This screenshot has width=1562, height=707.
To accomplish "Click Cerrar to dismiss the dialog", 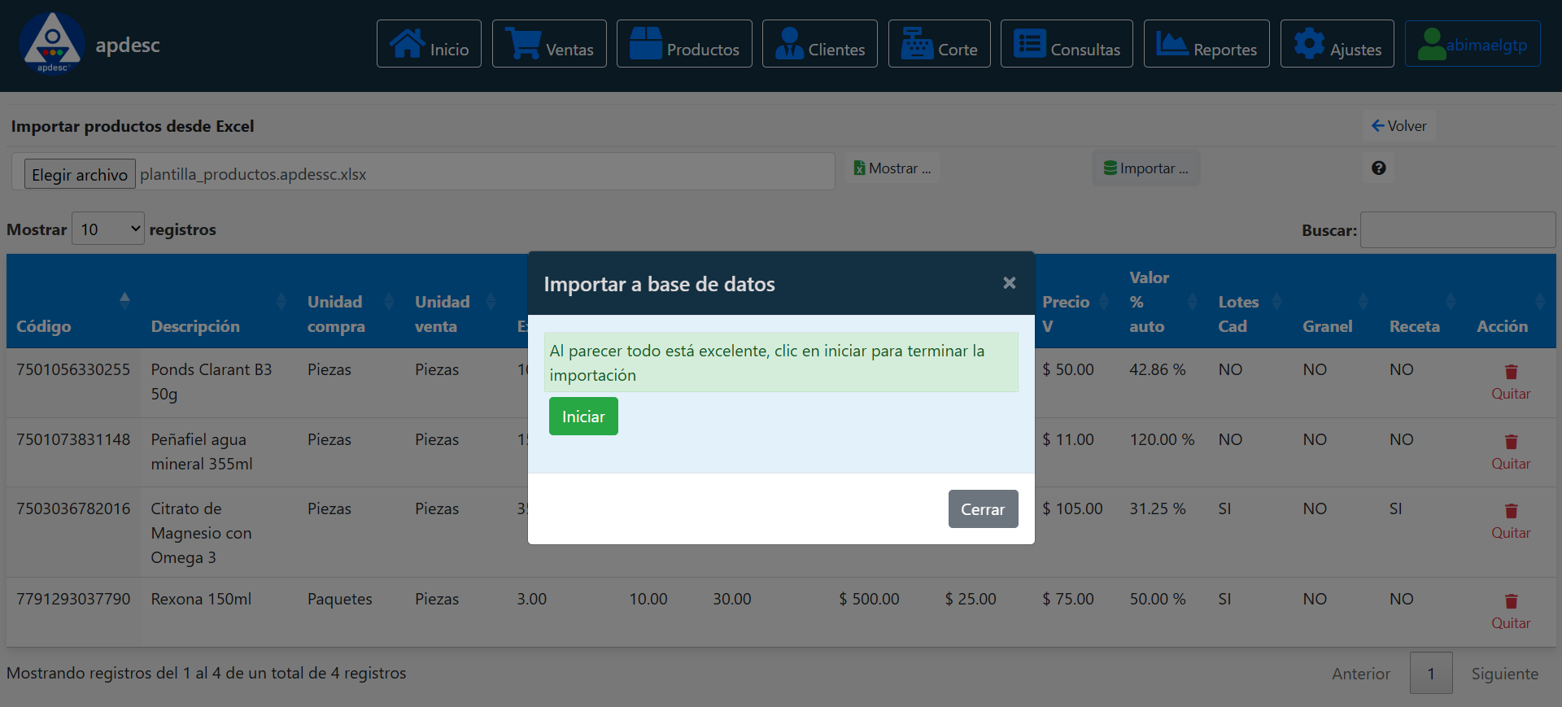I will click(983, 509).
